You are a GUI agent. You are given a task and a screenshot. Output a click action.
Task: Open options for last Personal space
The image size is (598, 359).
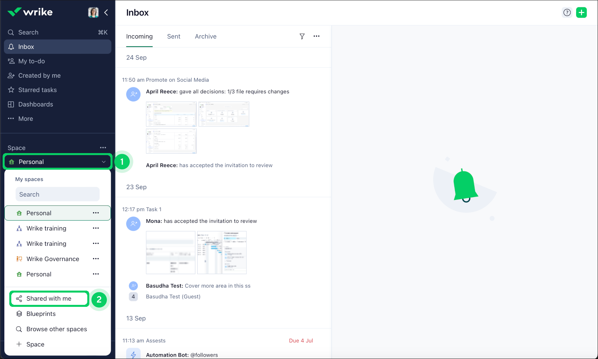96,274
